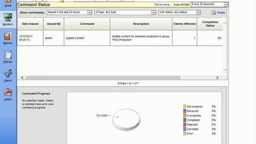The height and width of the screenshot is (144, 256).
Task: Expand the Auto-refresh interval dropdown
Action: click(x=226, y=4)
